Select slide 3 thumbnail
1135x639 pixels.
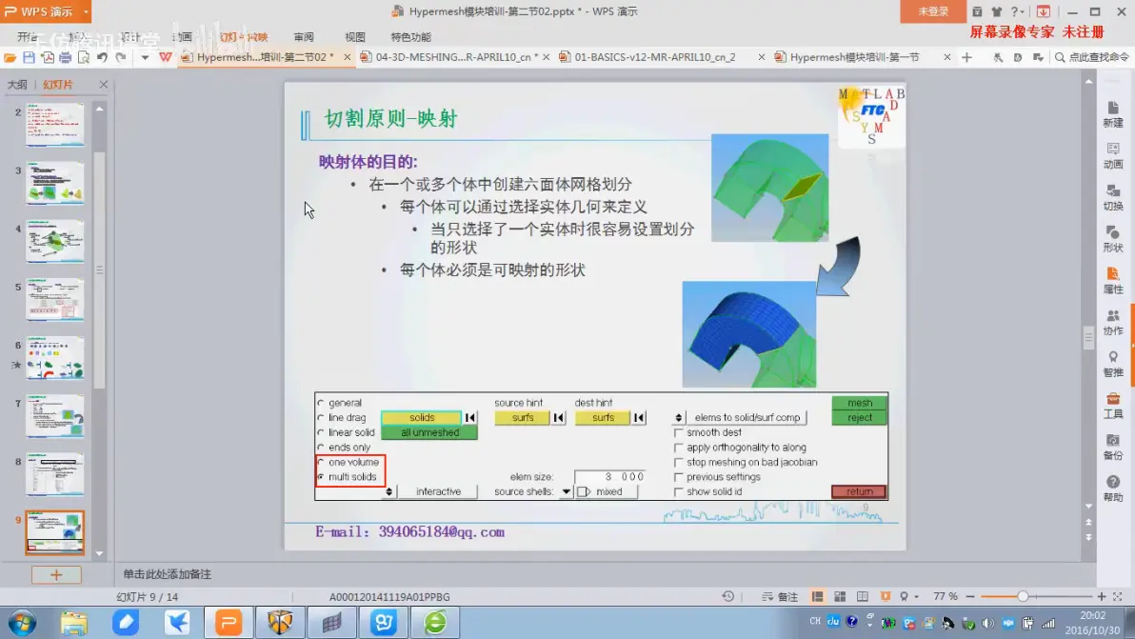pos(55,183)
